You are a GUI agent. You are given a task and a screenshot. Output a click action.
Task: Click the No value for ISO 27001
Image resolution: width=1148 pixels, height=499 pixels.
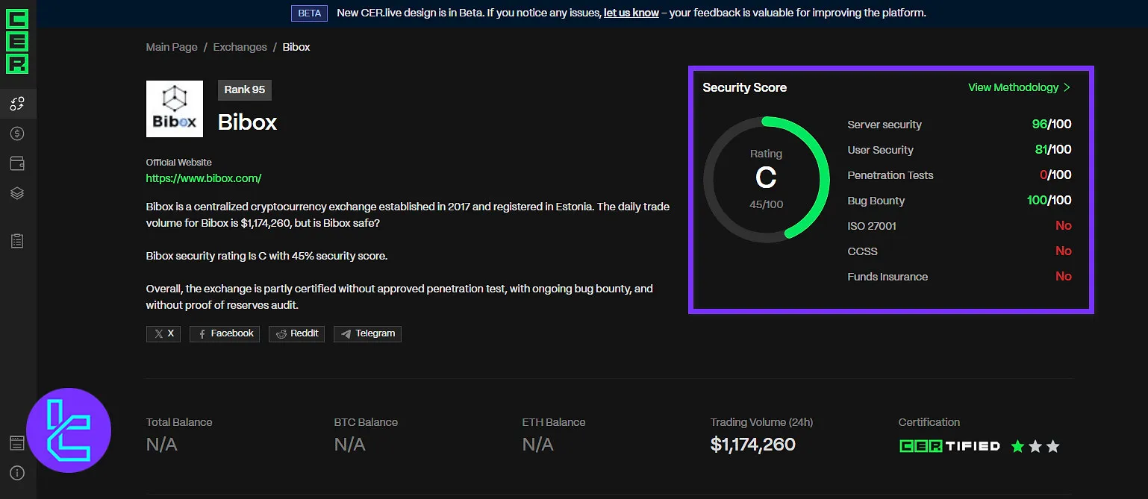point(1064,226)
